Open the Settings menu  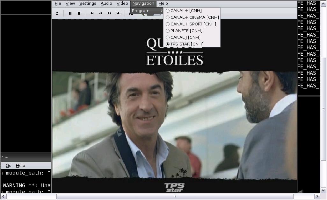pos(88,3)
